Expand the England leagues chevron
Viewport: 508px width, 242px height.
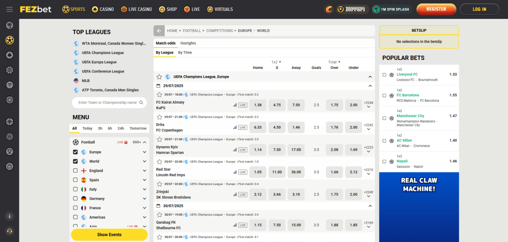[x=144, y=171]
